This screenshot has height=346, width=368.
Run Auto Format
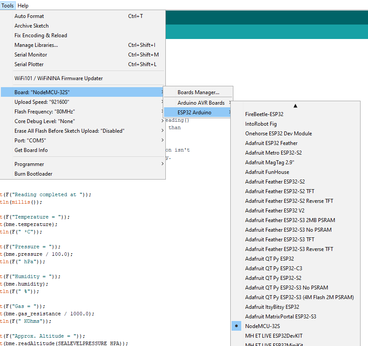coord(82,16)
